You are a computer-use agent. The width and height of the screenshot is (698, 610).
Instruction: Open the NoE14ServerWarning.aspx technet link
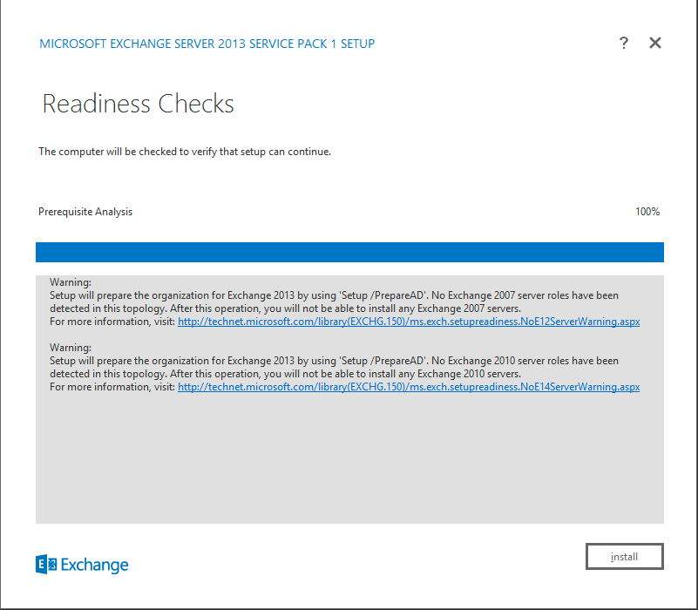click(409, 387)
